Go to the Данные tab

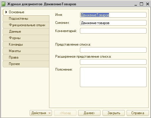(26, 31)
